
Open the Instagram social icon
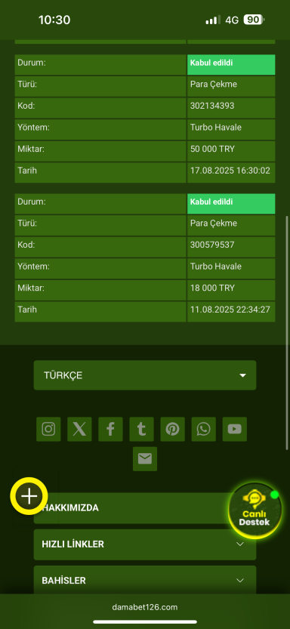click(48, 429)
